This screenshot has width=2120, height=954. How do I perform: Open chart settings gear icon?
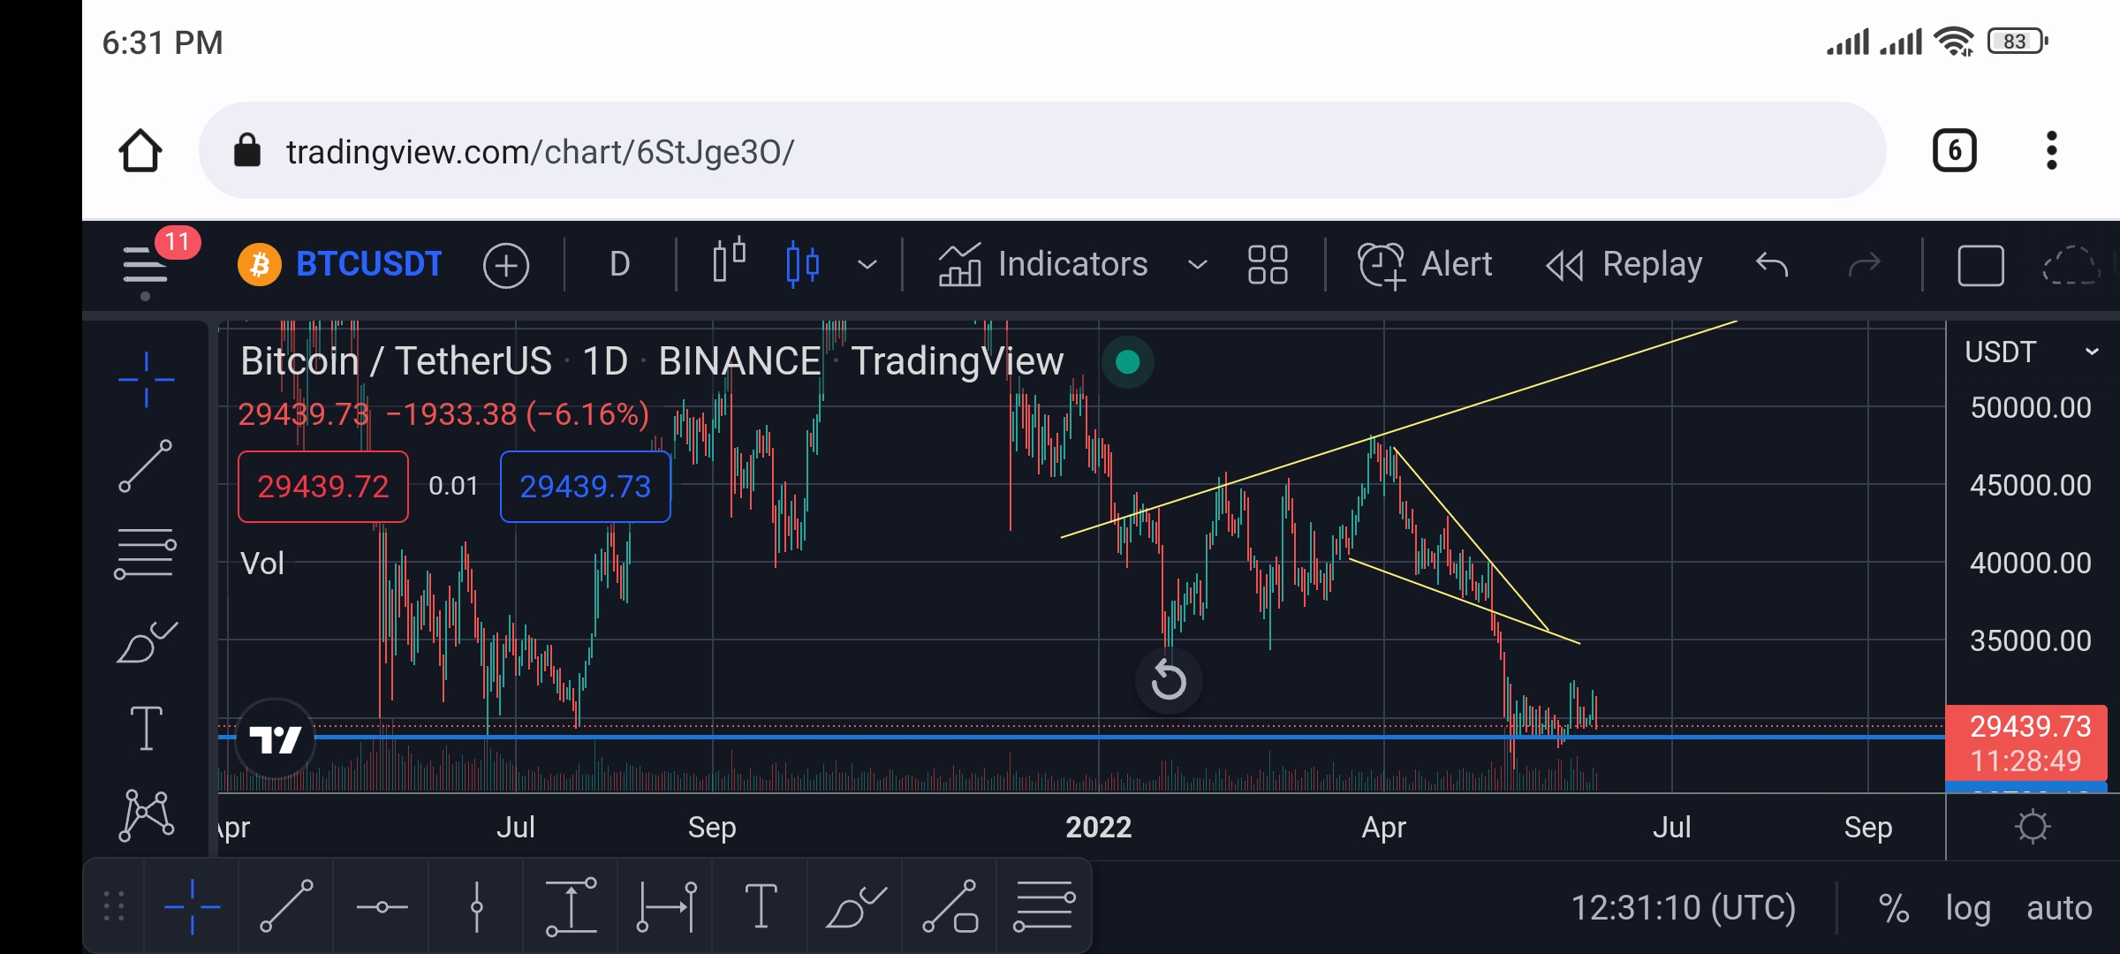(x=2033, y=827)
